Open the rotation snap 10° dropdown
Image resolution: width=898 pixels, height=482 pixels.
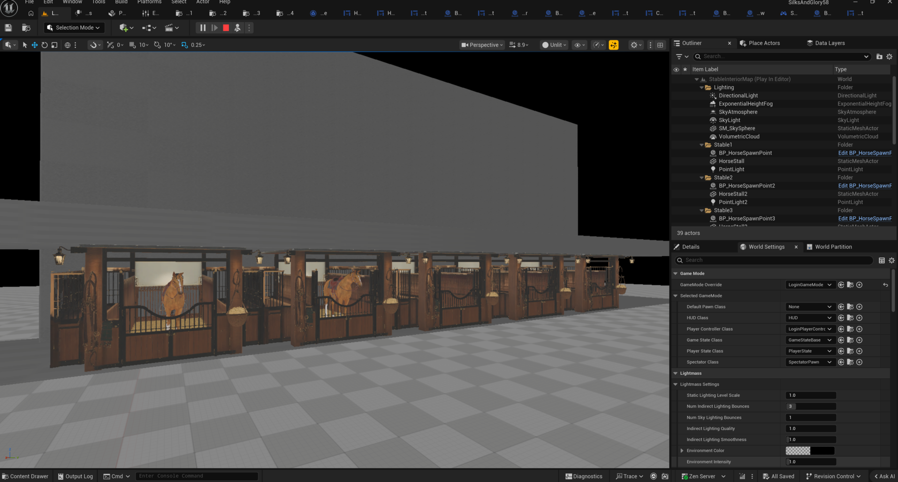(170, 45)
